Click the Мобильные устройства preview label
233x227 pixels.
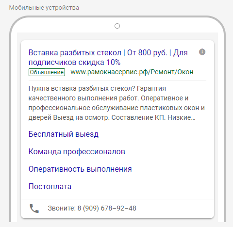pos(44,8)
